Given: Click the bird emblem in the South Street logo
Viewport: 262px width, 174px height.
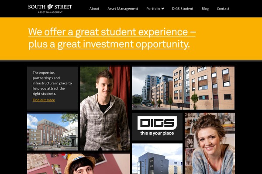Looking at the screenshot, I should pos(50,7).
